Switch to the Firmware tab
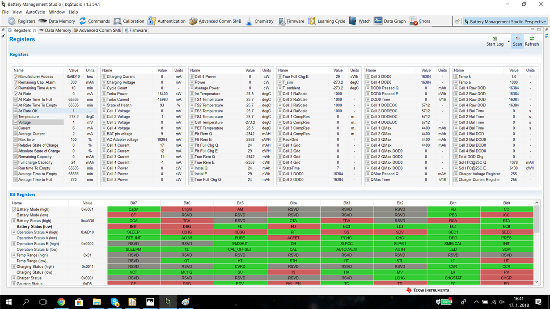The width and height of the screenshot is (550, 309). point(135,30)
